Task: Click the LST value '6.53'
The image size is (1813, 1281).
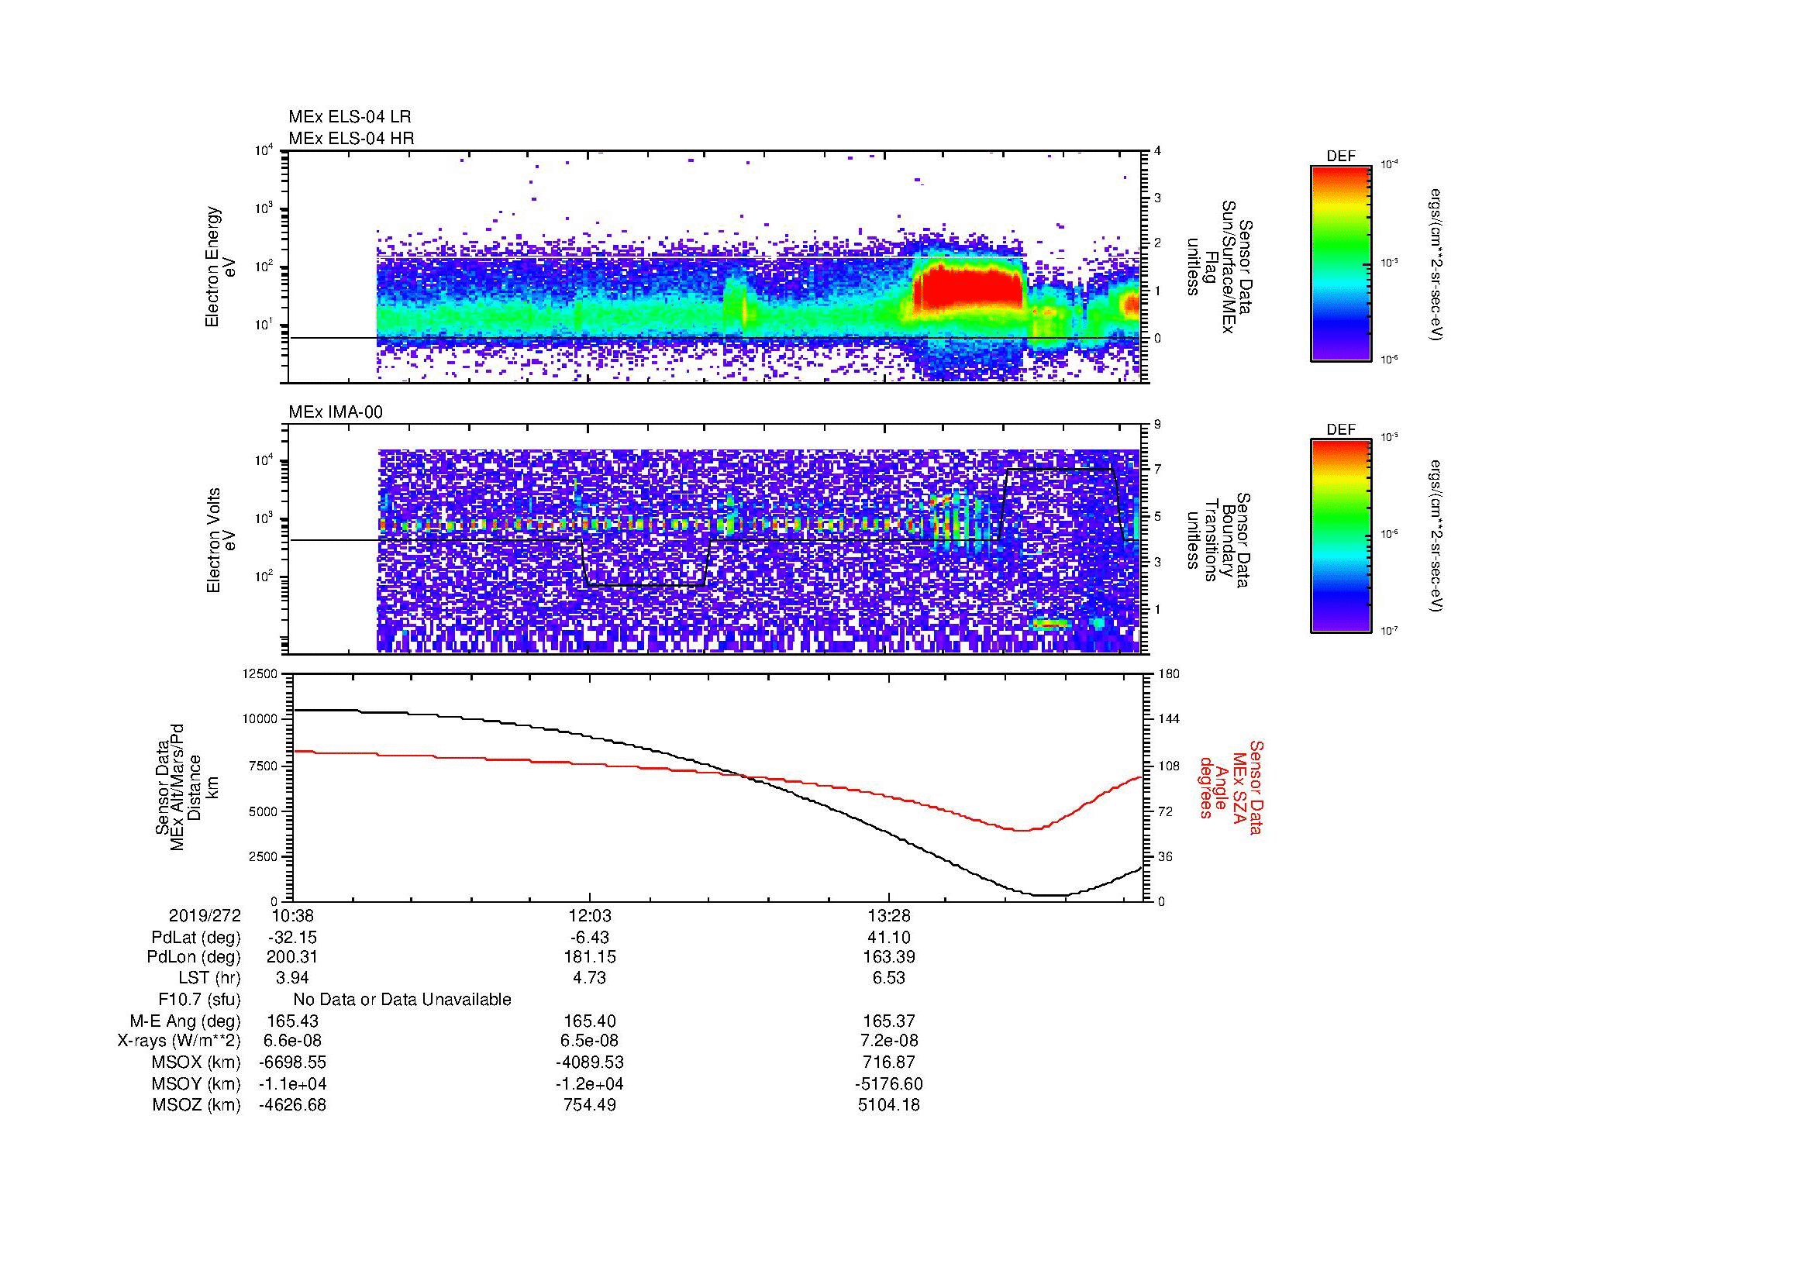Action: point(889,978)
